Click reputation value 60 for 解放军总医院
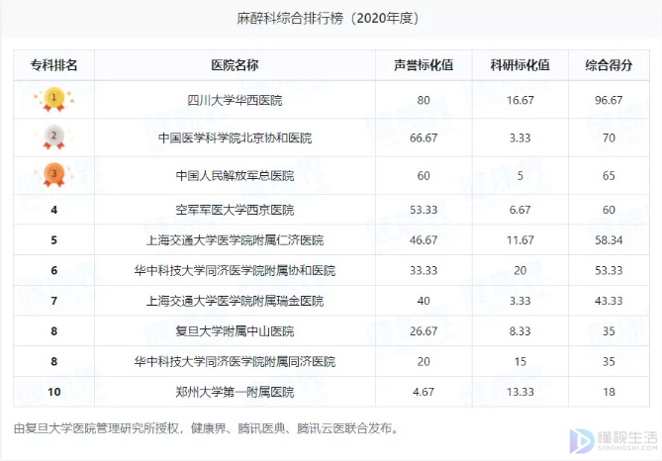The width and height of the screenshot is (662, 461). tap(424, 176)
